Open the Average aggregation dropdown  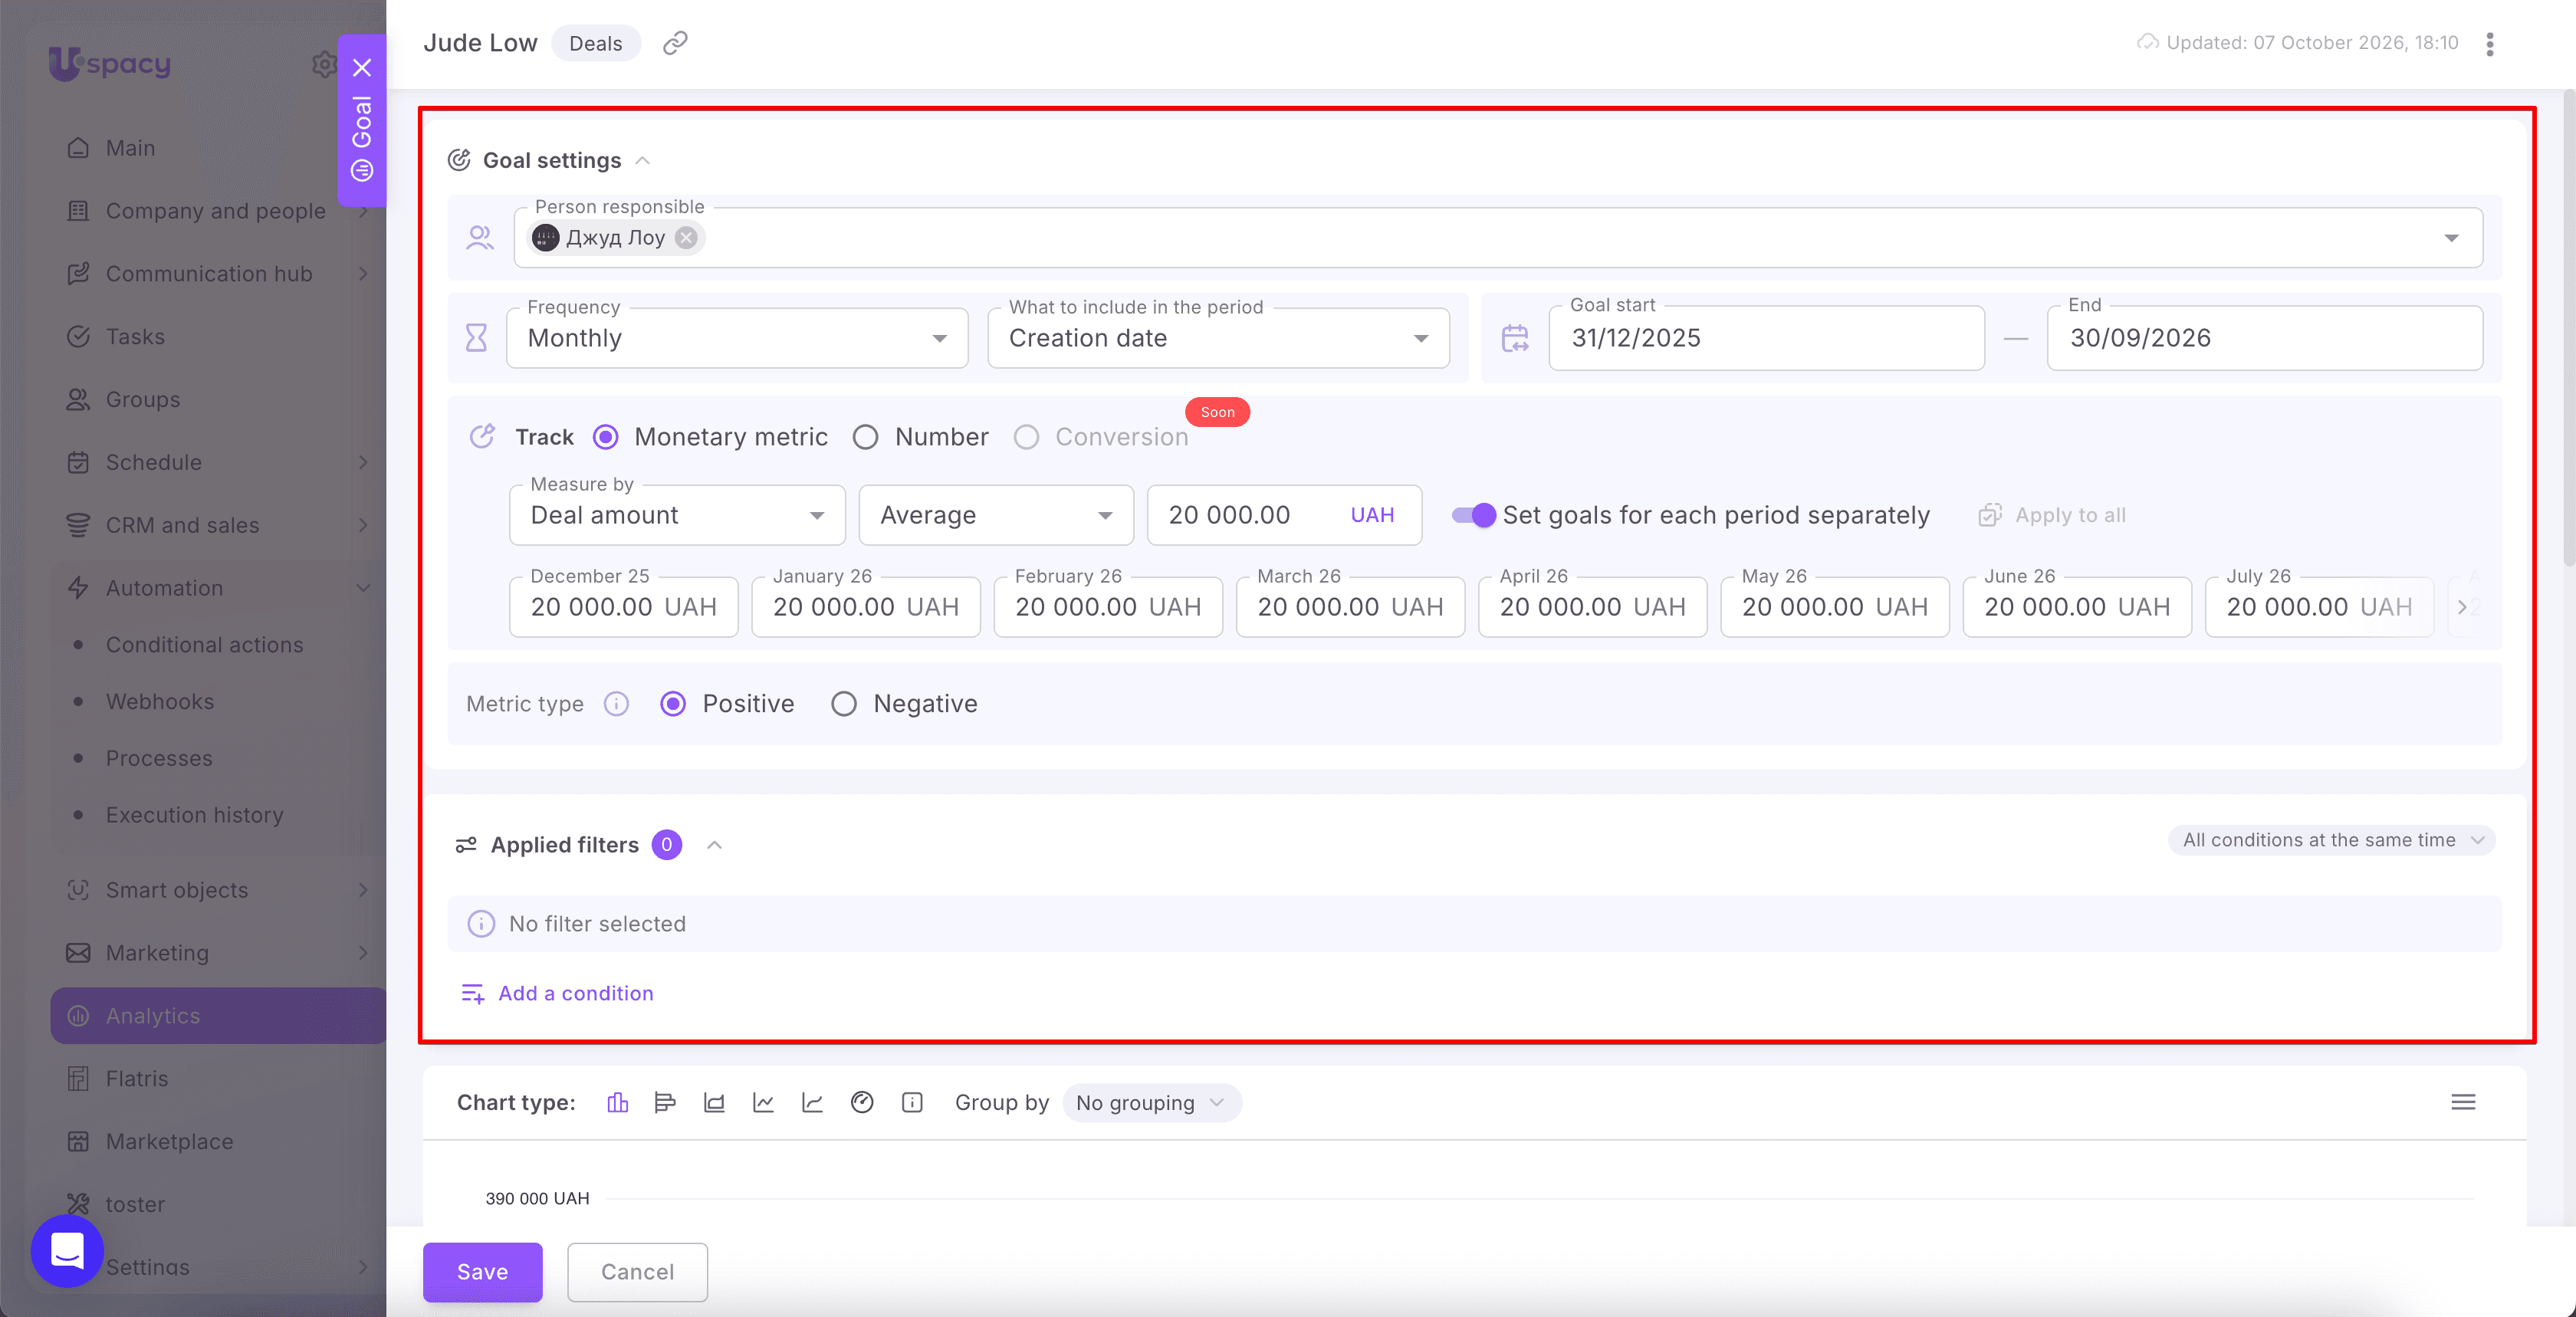[x=996, y=515]
